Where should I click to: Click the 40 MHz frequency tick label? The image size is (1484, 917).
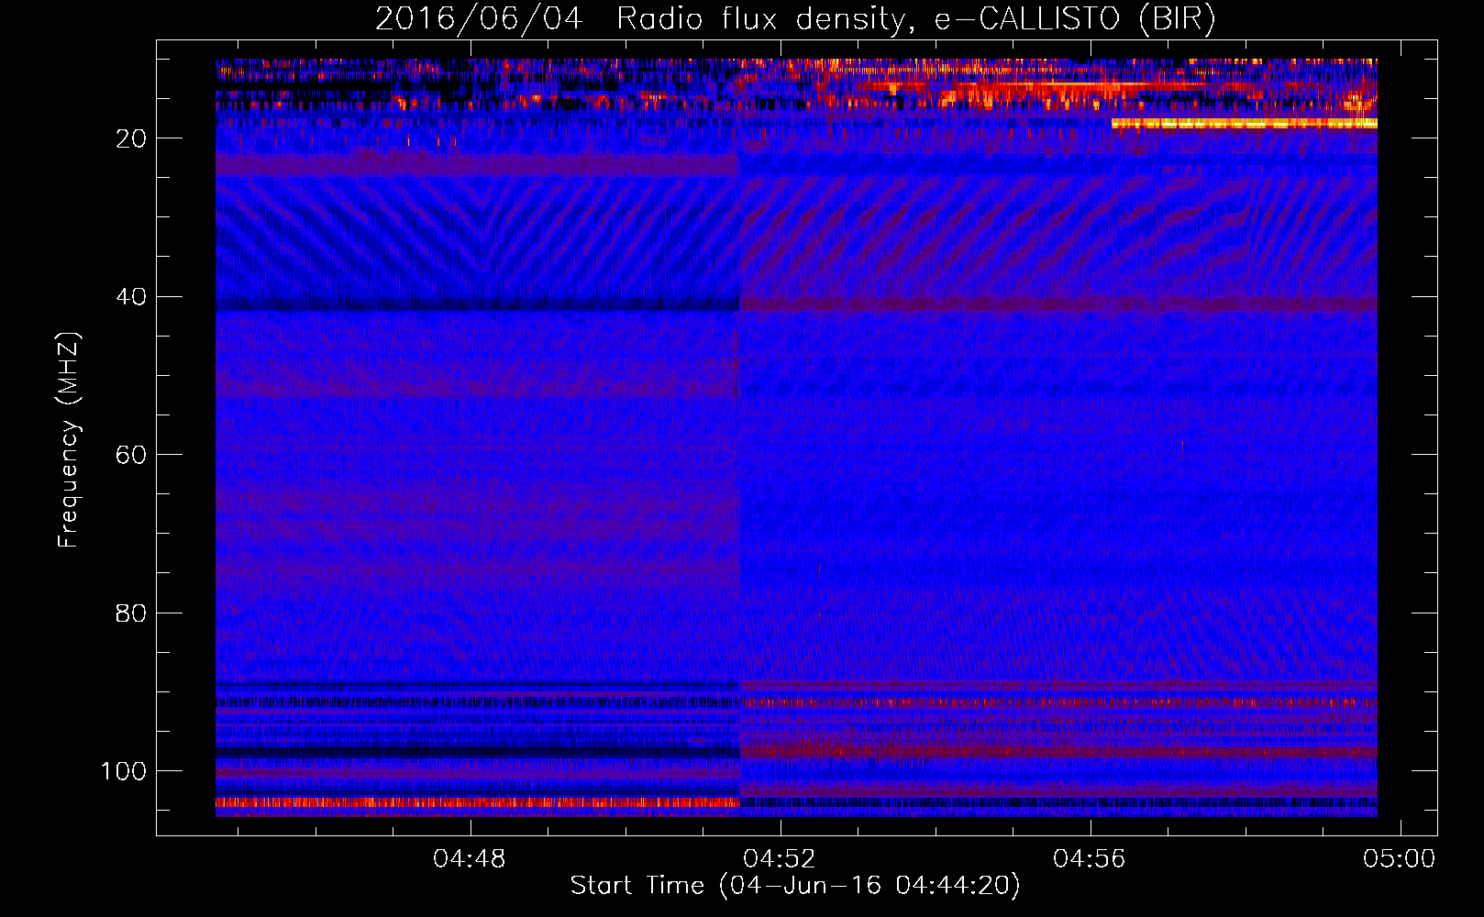[131, 297]
